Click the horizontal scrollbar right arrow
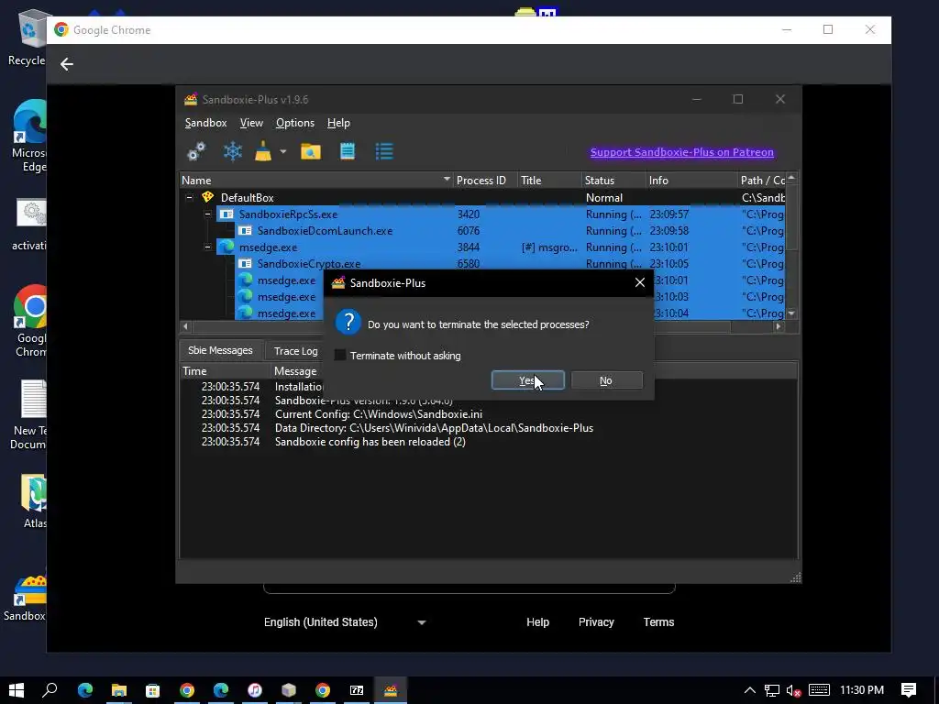The height and width of the screenshot is (704, 939). point(779,326)
